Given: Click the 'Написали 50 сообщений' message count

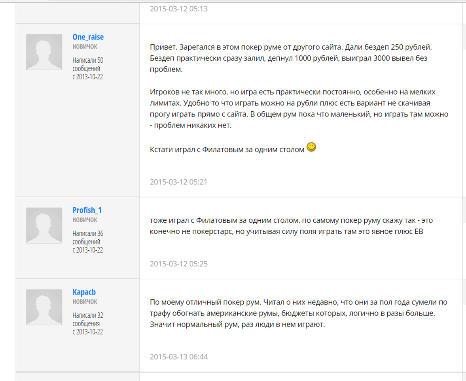Looking at the screenshot, I should [88, 64].
